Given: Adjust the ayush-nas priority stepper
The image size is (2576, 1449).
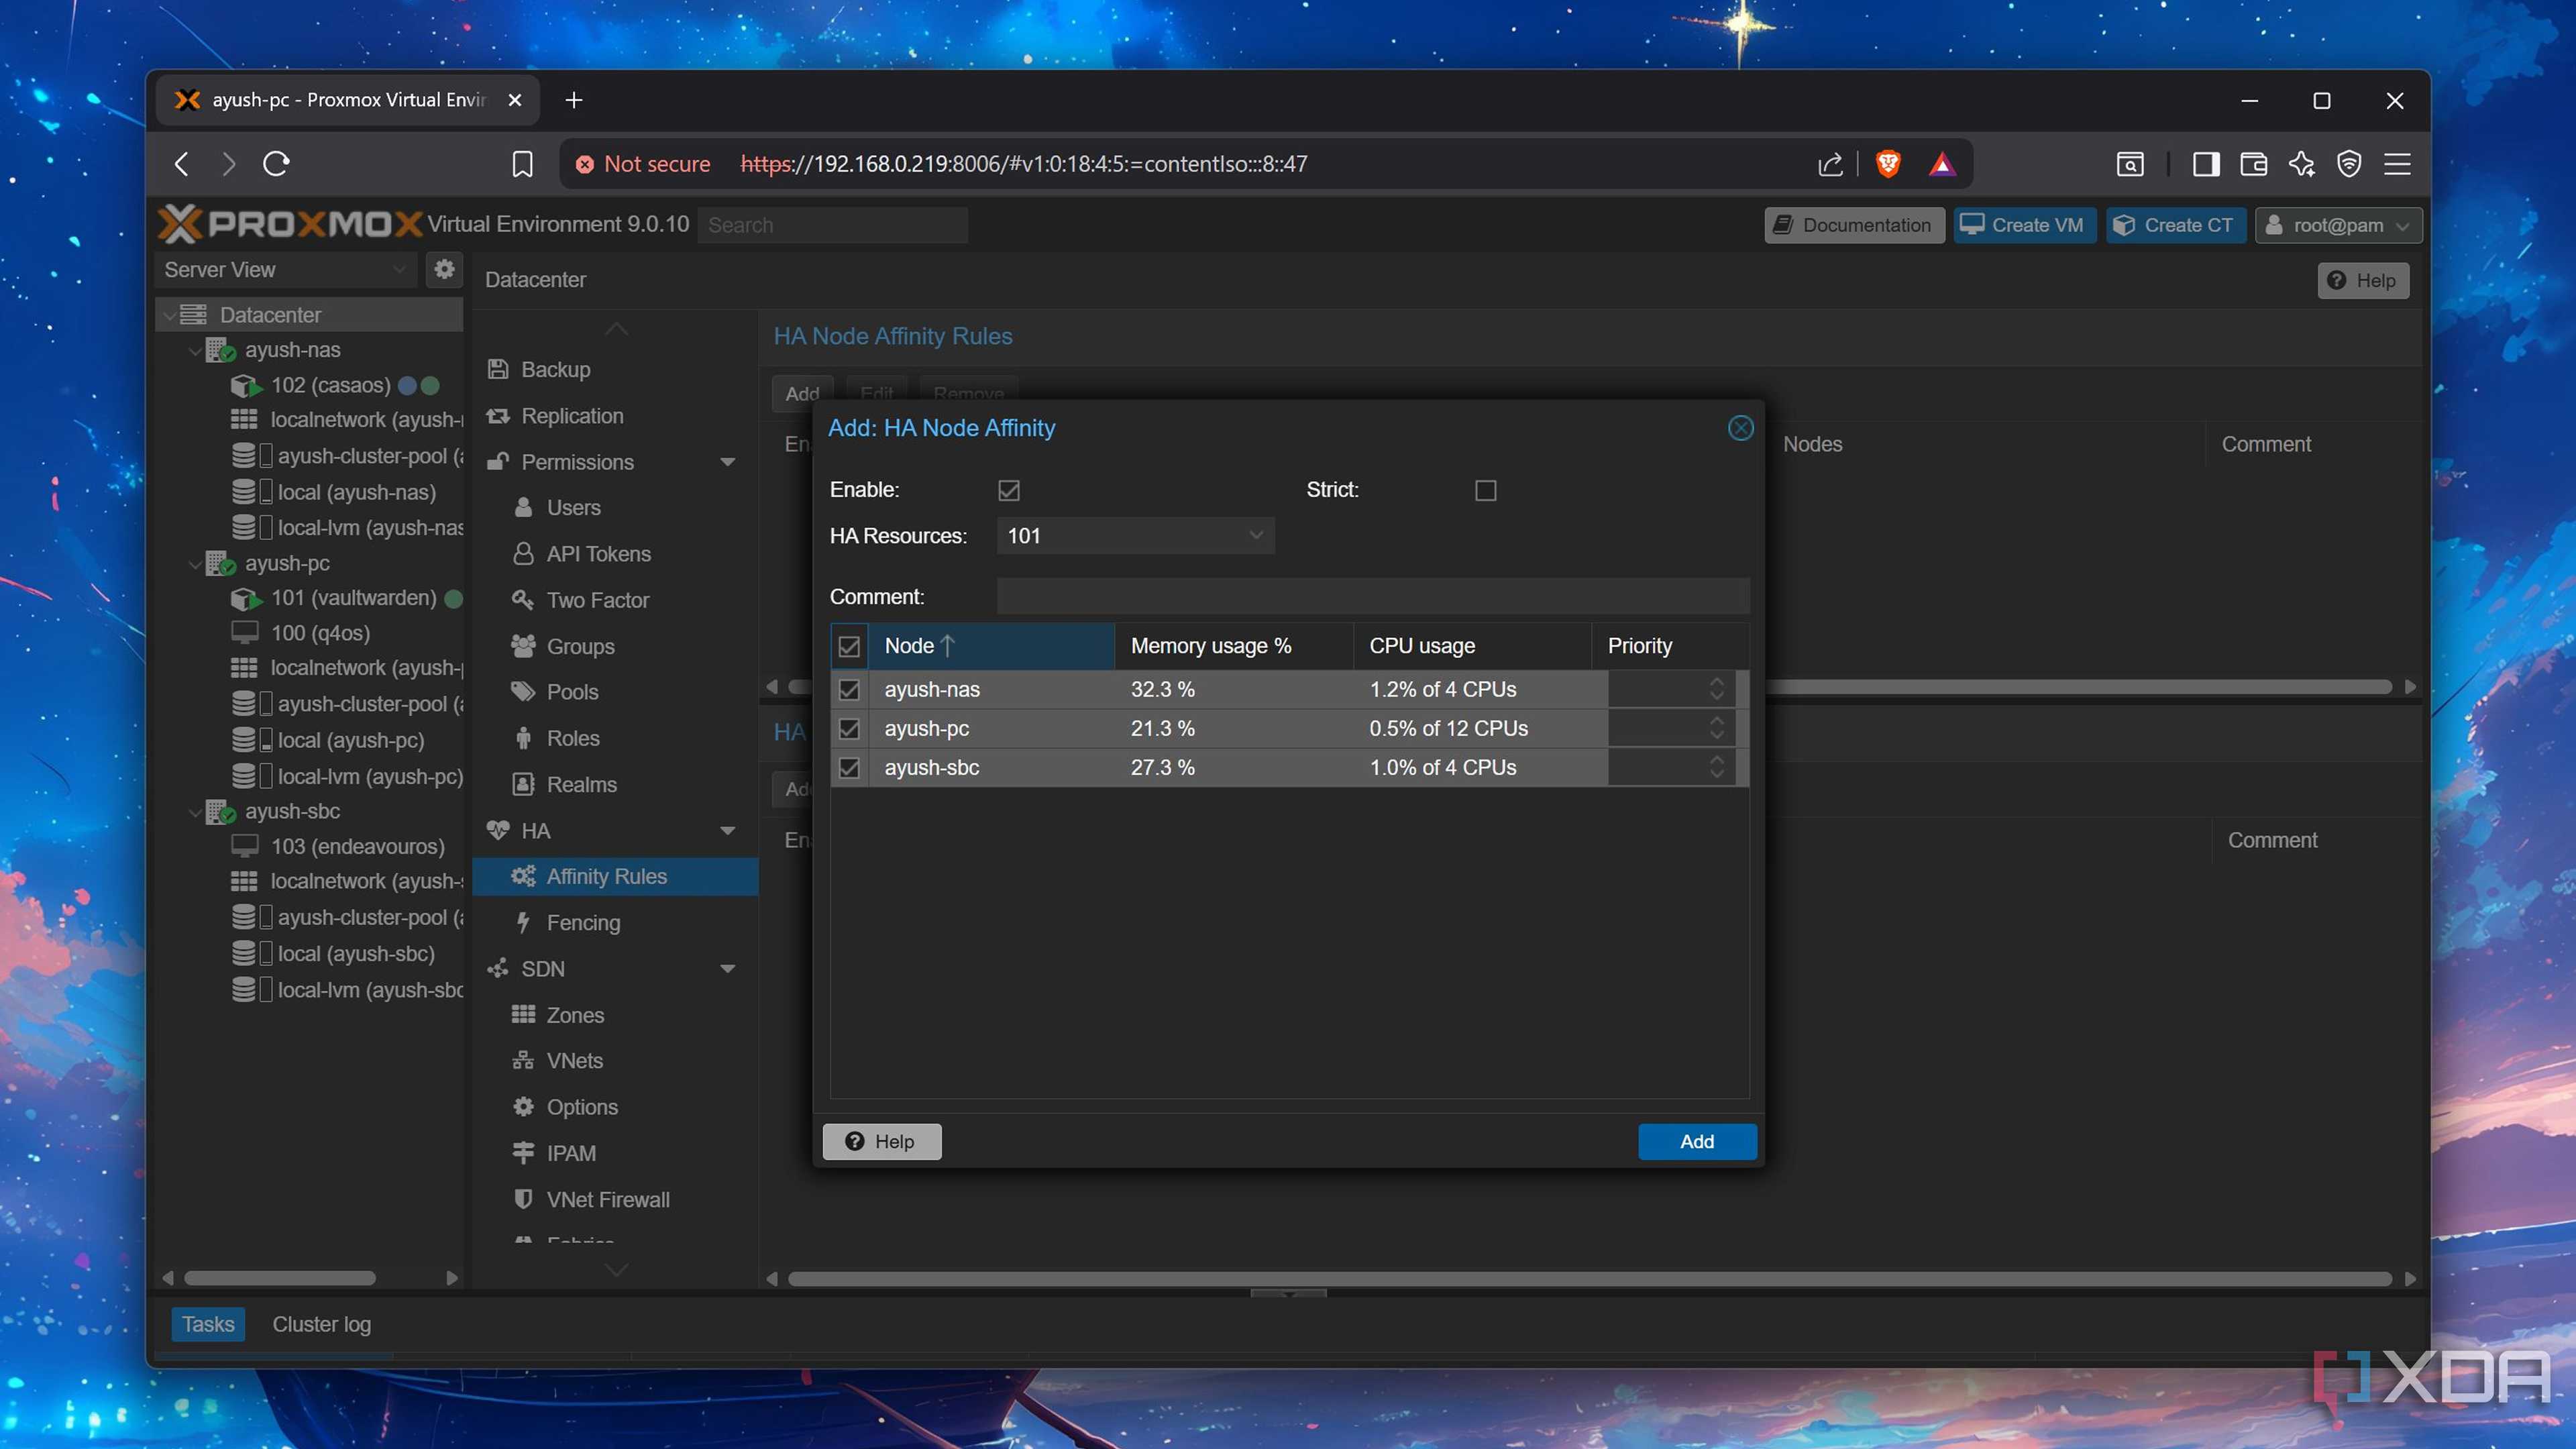Looking at the screenshot, I should click(1716, 689).
